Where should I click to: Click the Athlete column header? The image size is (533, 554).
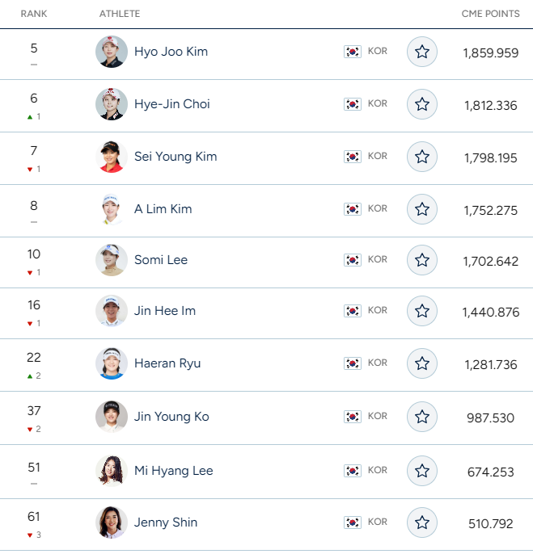[120, 15]
